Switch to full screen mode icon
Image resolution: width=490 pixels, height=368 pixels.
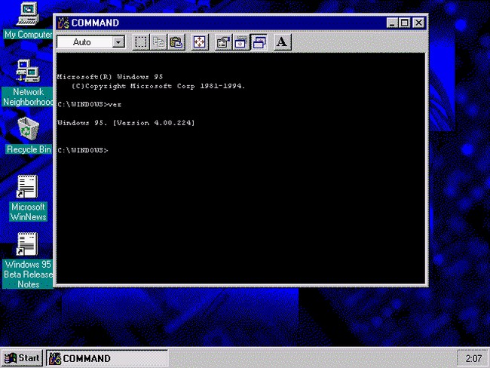199,42
